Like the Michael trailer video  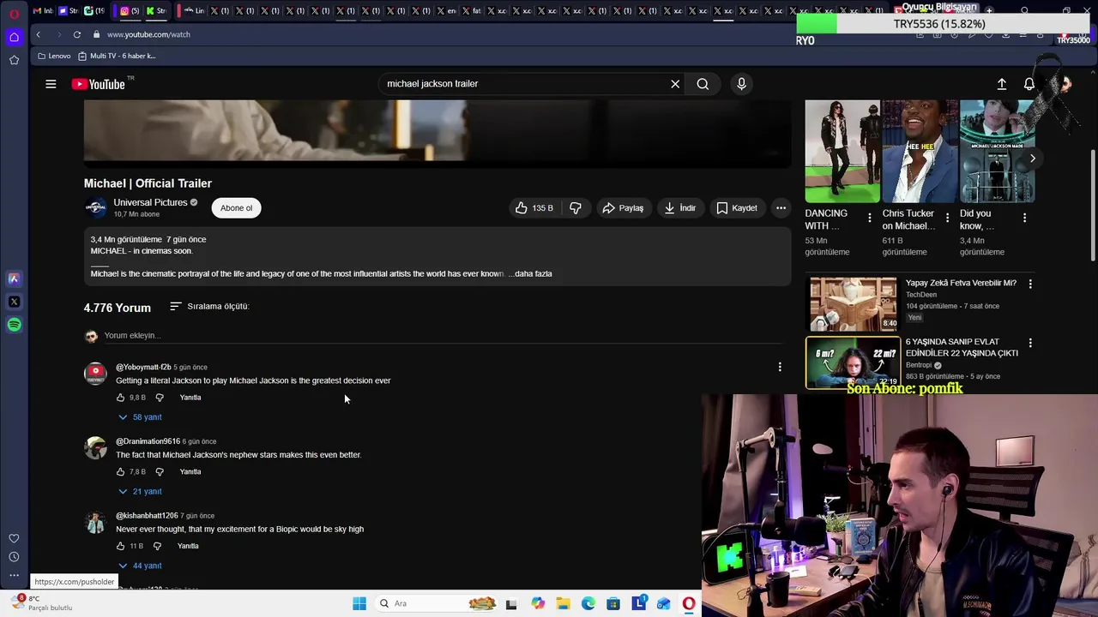pos(534,208)
